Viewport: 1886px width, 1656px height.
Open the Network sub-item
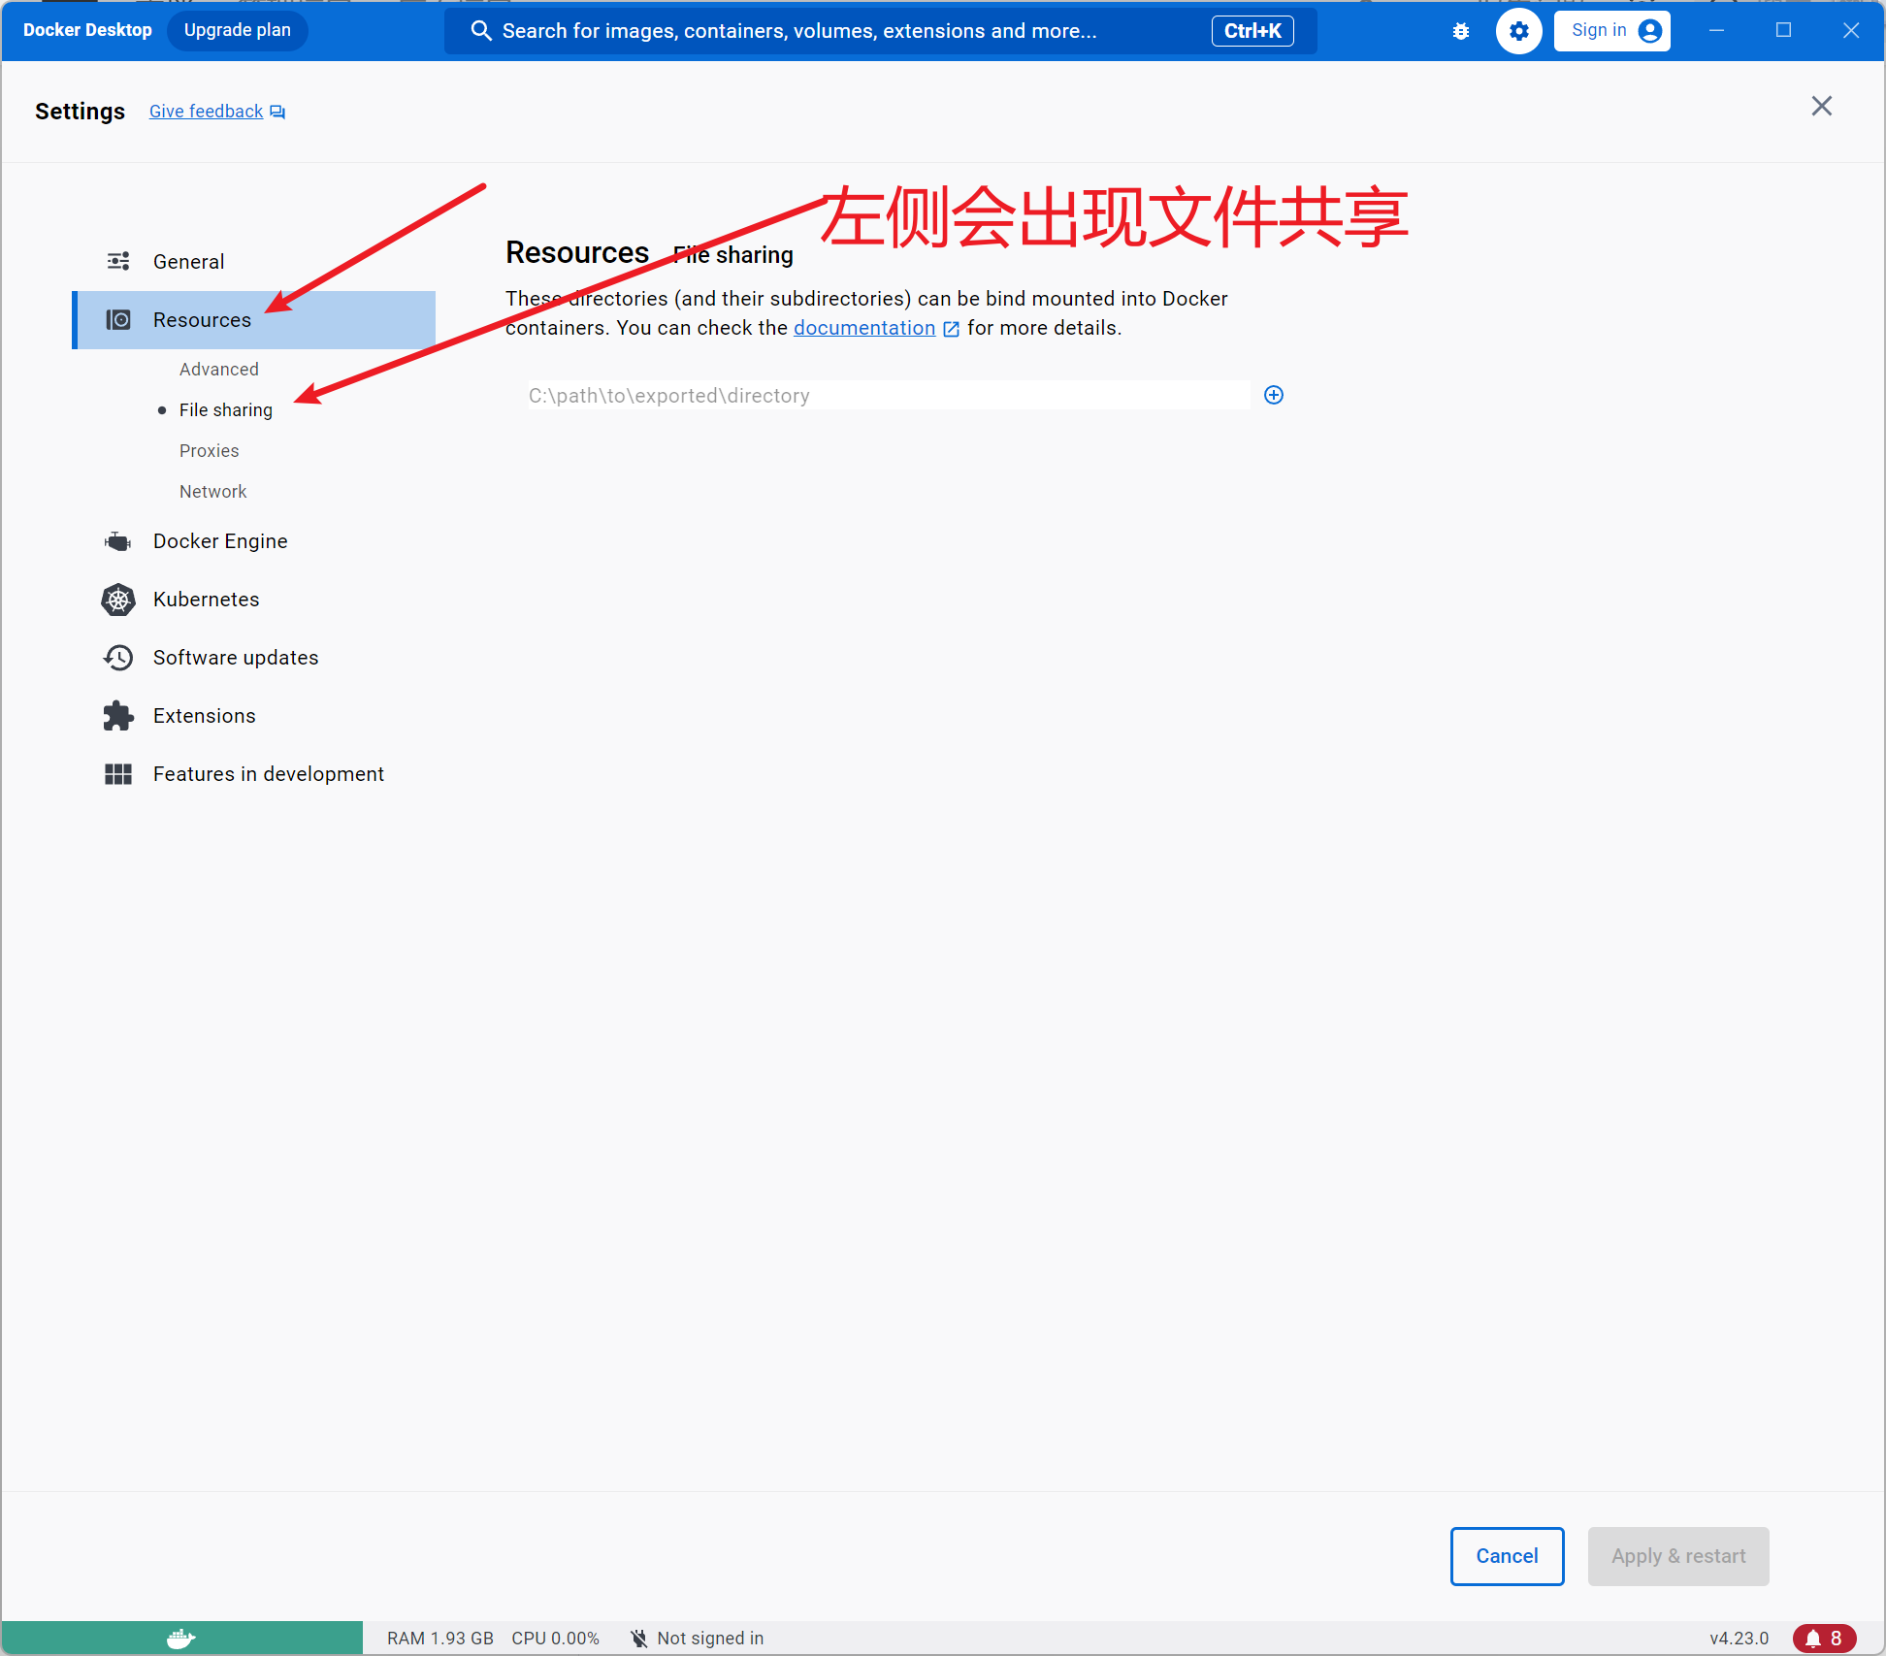212,492
